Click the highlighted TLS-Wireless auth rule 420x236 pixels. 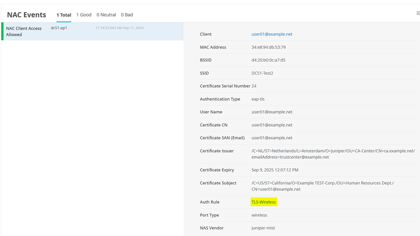(x=264, y=202)
